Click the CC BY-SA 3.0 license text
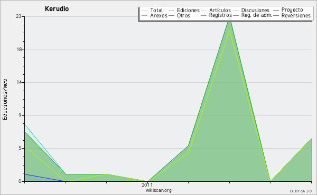Screen dimensions: 317x195 [x=301, y=191]
